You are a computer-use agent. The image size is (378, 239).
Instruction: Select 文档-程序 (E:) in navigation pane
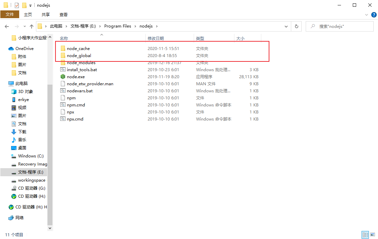[24, 172]
